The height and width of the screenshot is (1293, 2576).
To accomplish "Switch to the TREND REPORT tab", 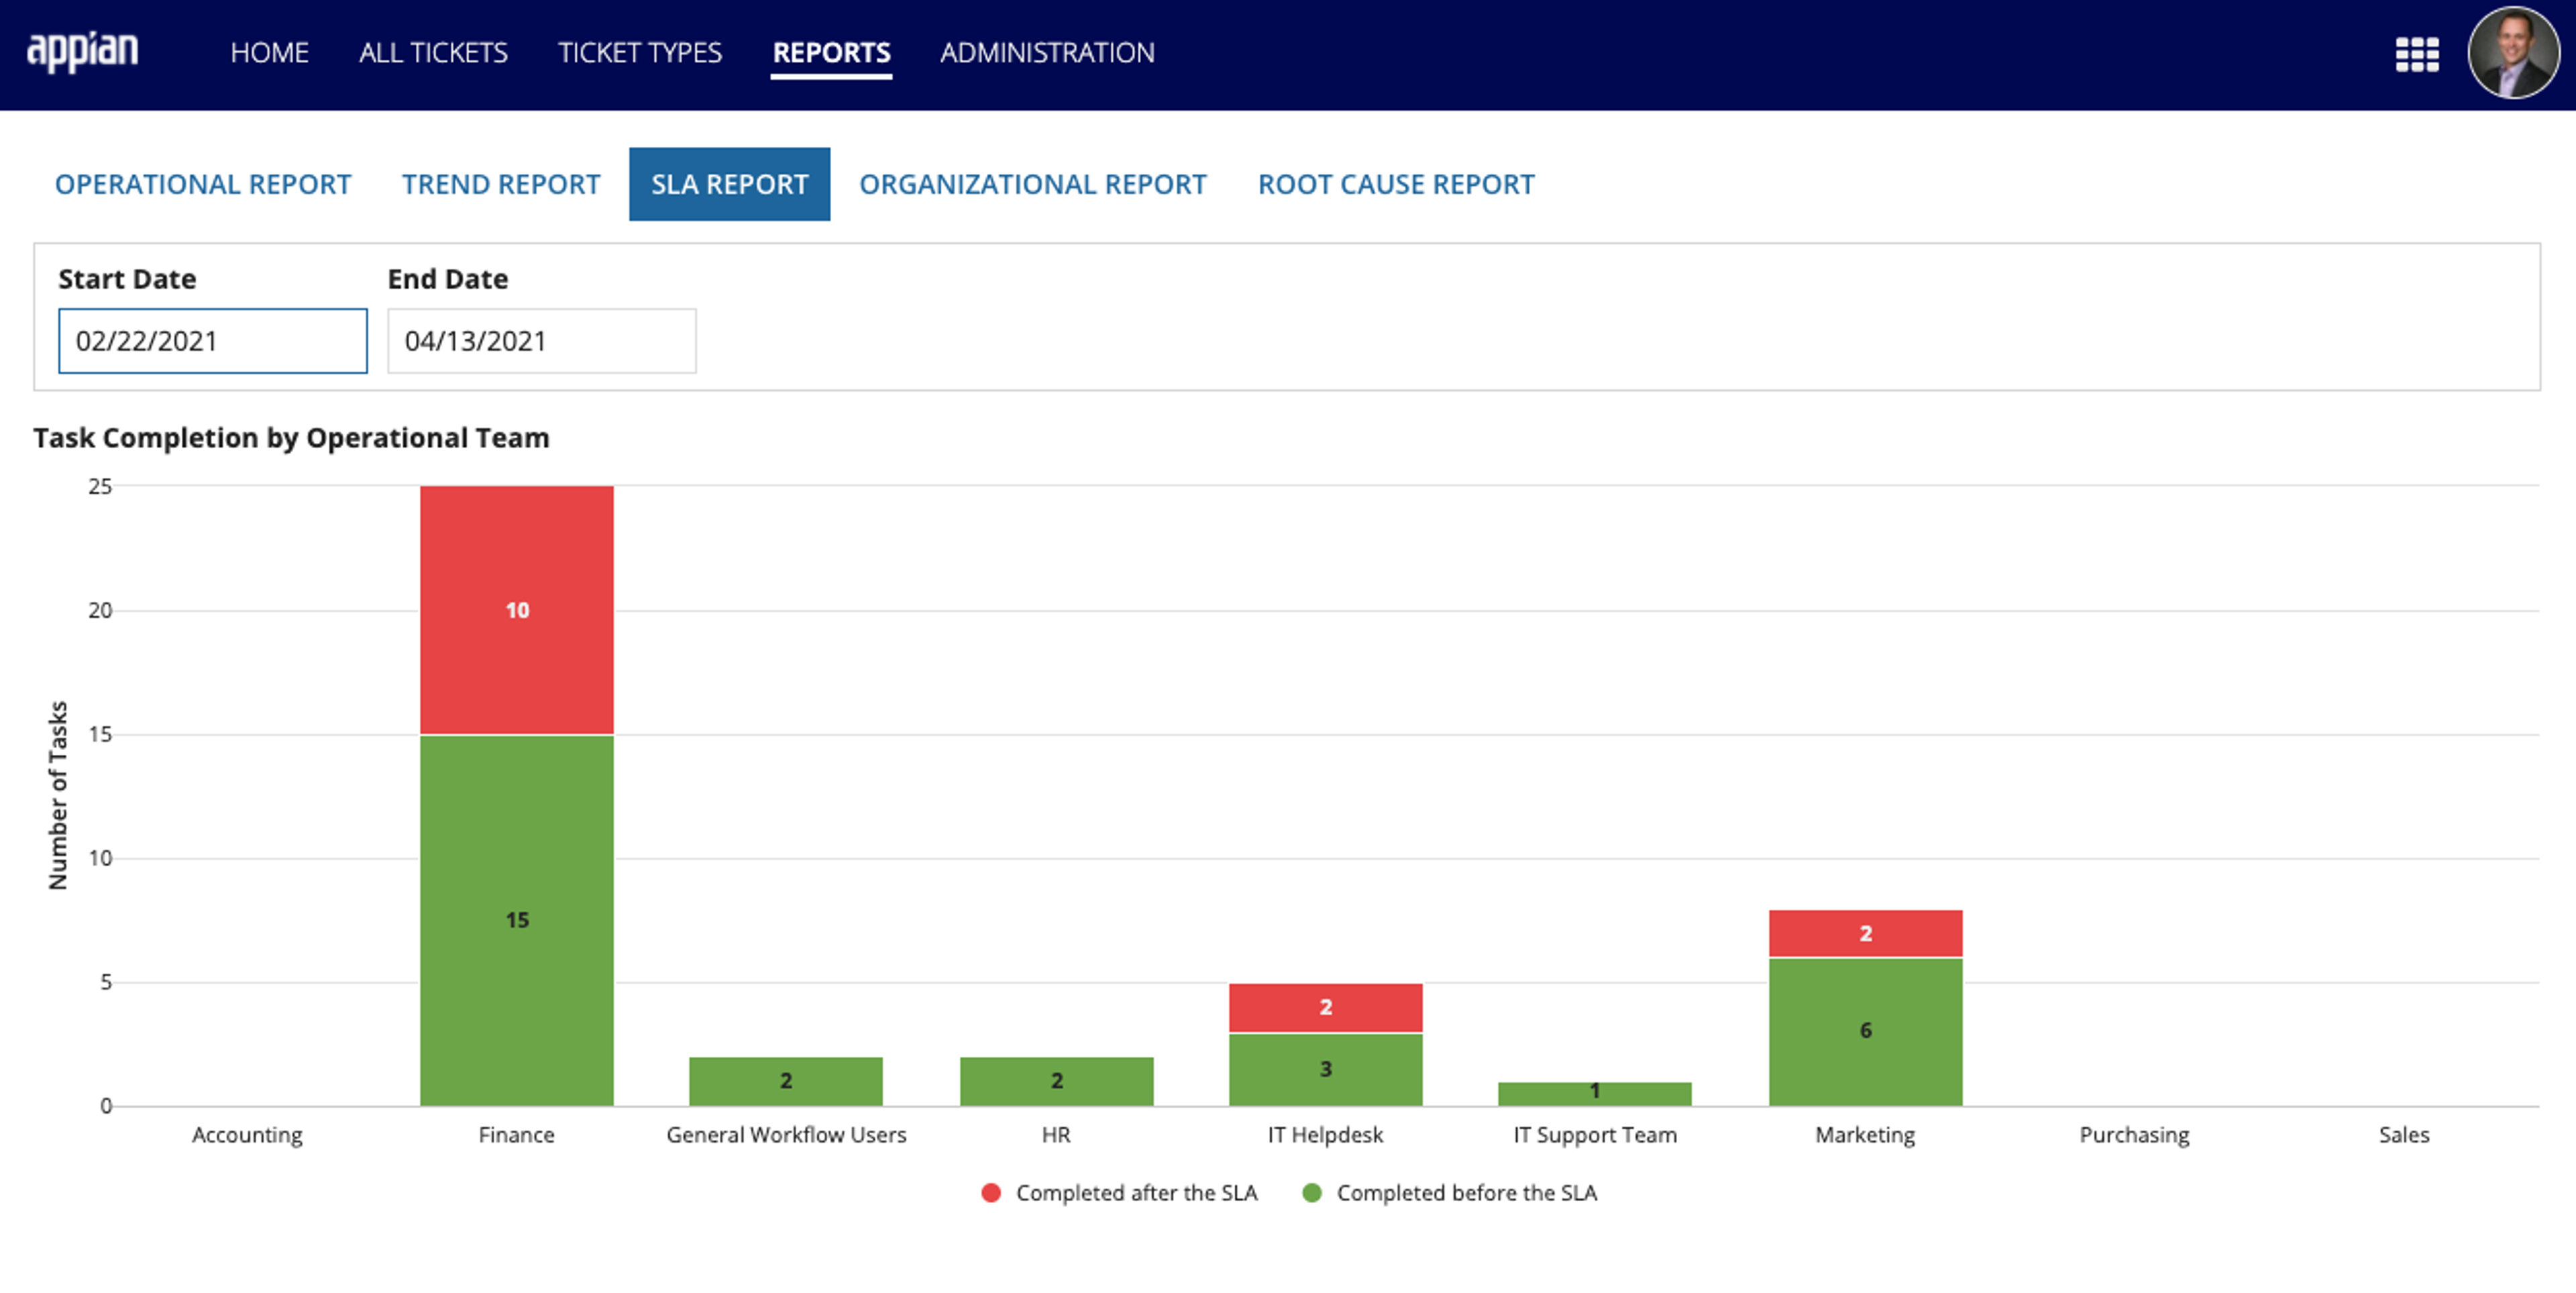I will tap(501, 184).
